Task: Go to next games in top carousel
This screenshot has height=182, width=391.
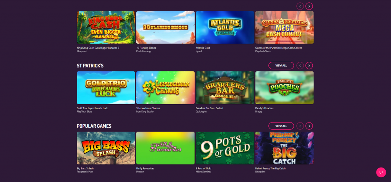Action: click(309, 6)
